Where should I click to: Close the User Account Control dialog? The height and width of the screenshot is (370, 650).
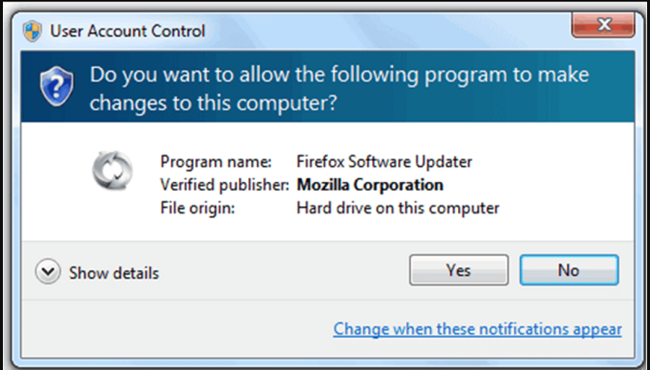603,25
